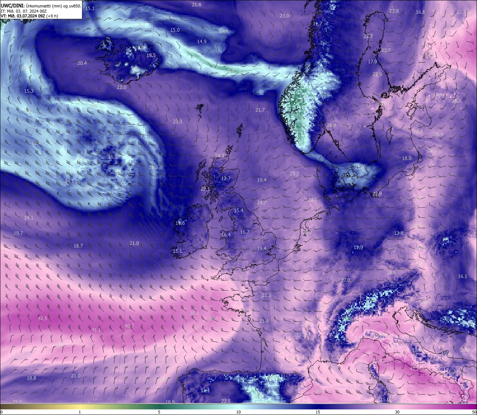
Task: Select the 27.9 value near Denmark
Action: (312, 200)
